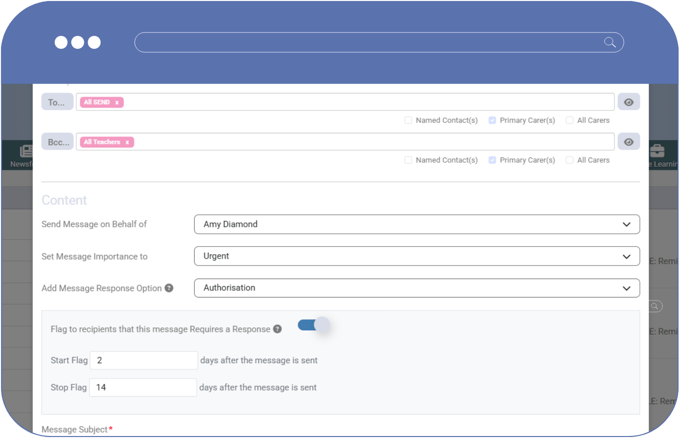The width and height of the screenshot is (697, 443).
Task: Click the To... button
Action: 57,102
